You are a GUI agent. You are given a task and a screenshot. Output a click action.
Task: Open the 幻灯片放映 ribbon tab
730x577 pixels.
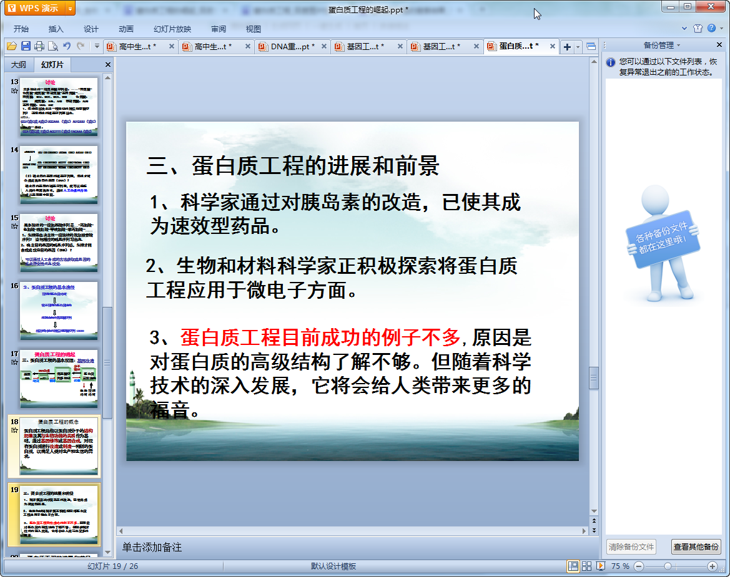[x=172, y=29]
